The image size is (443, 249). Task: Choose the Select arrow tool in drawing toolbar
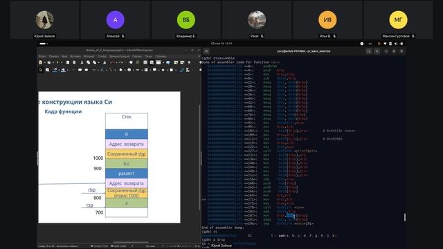[41, 70]
